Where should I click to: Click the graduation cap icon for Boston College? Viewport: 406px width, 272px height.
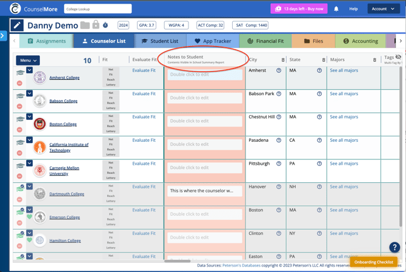click(x=20, y=119)
